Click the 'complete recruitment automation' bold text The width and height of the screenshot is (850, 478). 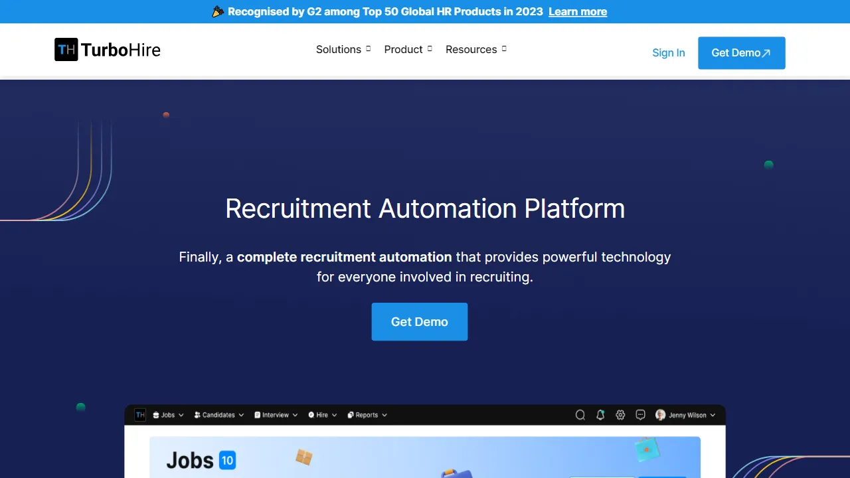click(x=345, y=257)
